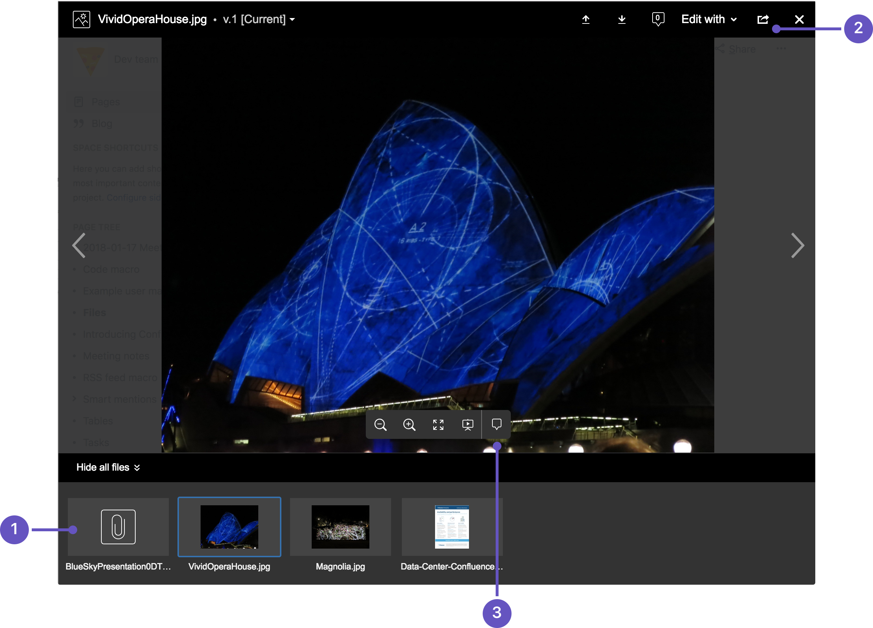Image resolution: width=873 pixels, height=628 pixels.
Task: Zoom out of the image
Action: coord(380,425)
